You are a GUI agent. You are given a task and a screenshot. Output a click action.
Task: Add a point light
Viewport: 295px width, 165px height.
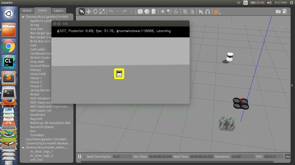162,11
